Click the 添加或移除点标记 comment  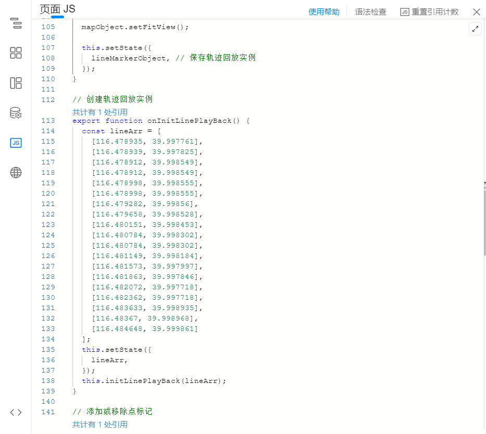[112, 412]
